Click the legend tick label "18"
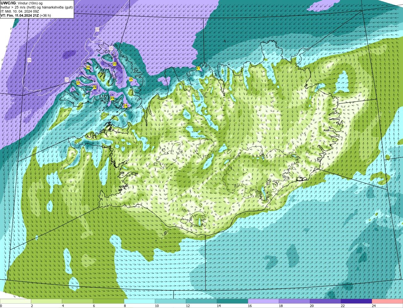403x308 pixels. click(x=280, y=306)
